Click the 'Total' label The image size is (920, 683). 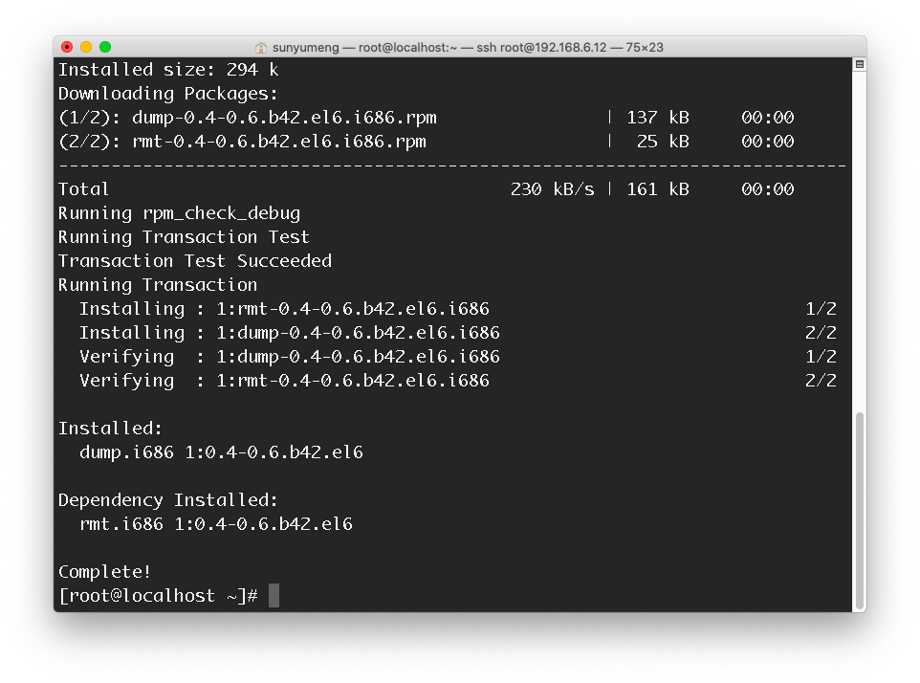[x=83, y=189]
